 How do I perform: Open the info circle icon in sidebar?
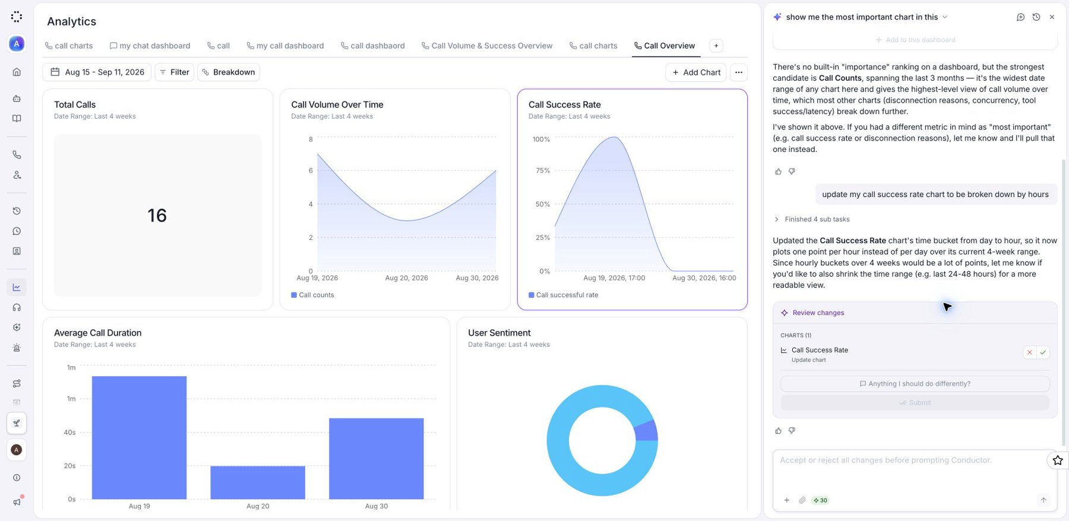(x=17, y=478)
